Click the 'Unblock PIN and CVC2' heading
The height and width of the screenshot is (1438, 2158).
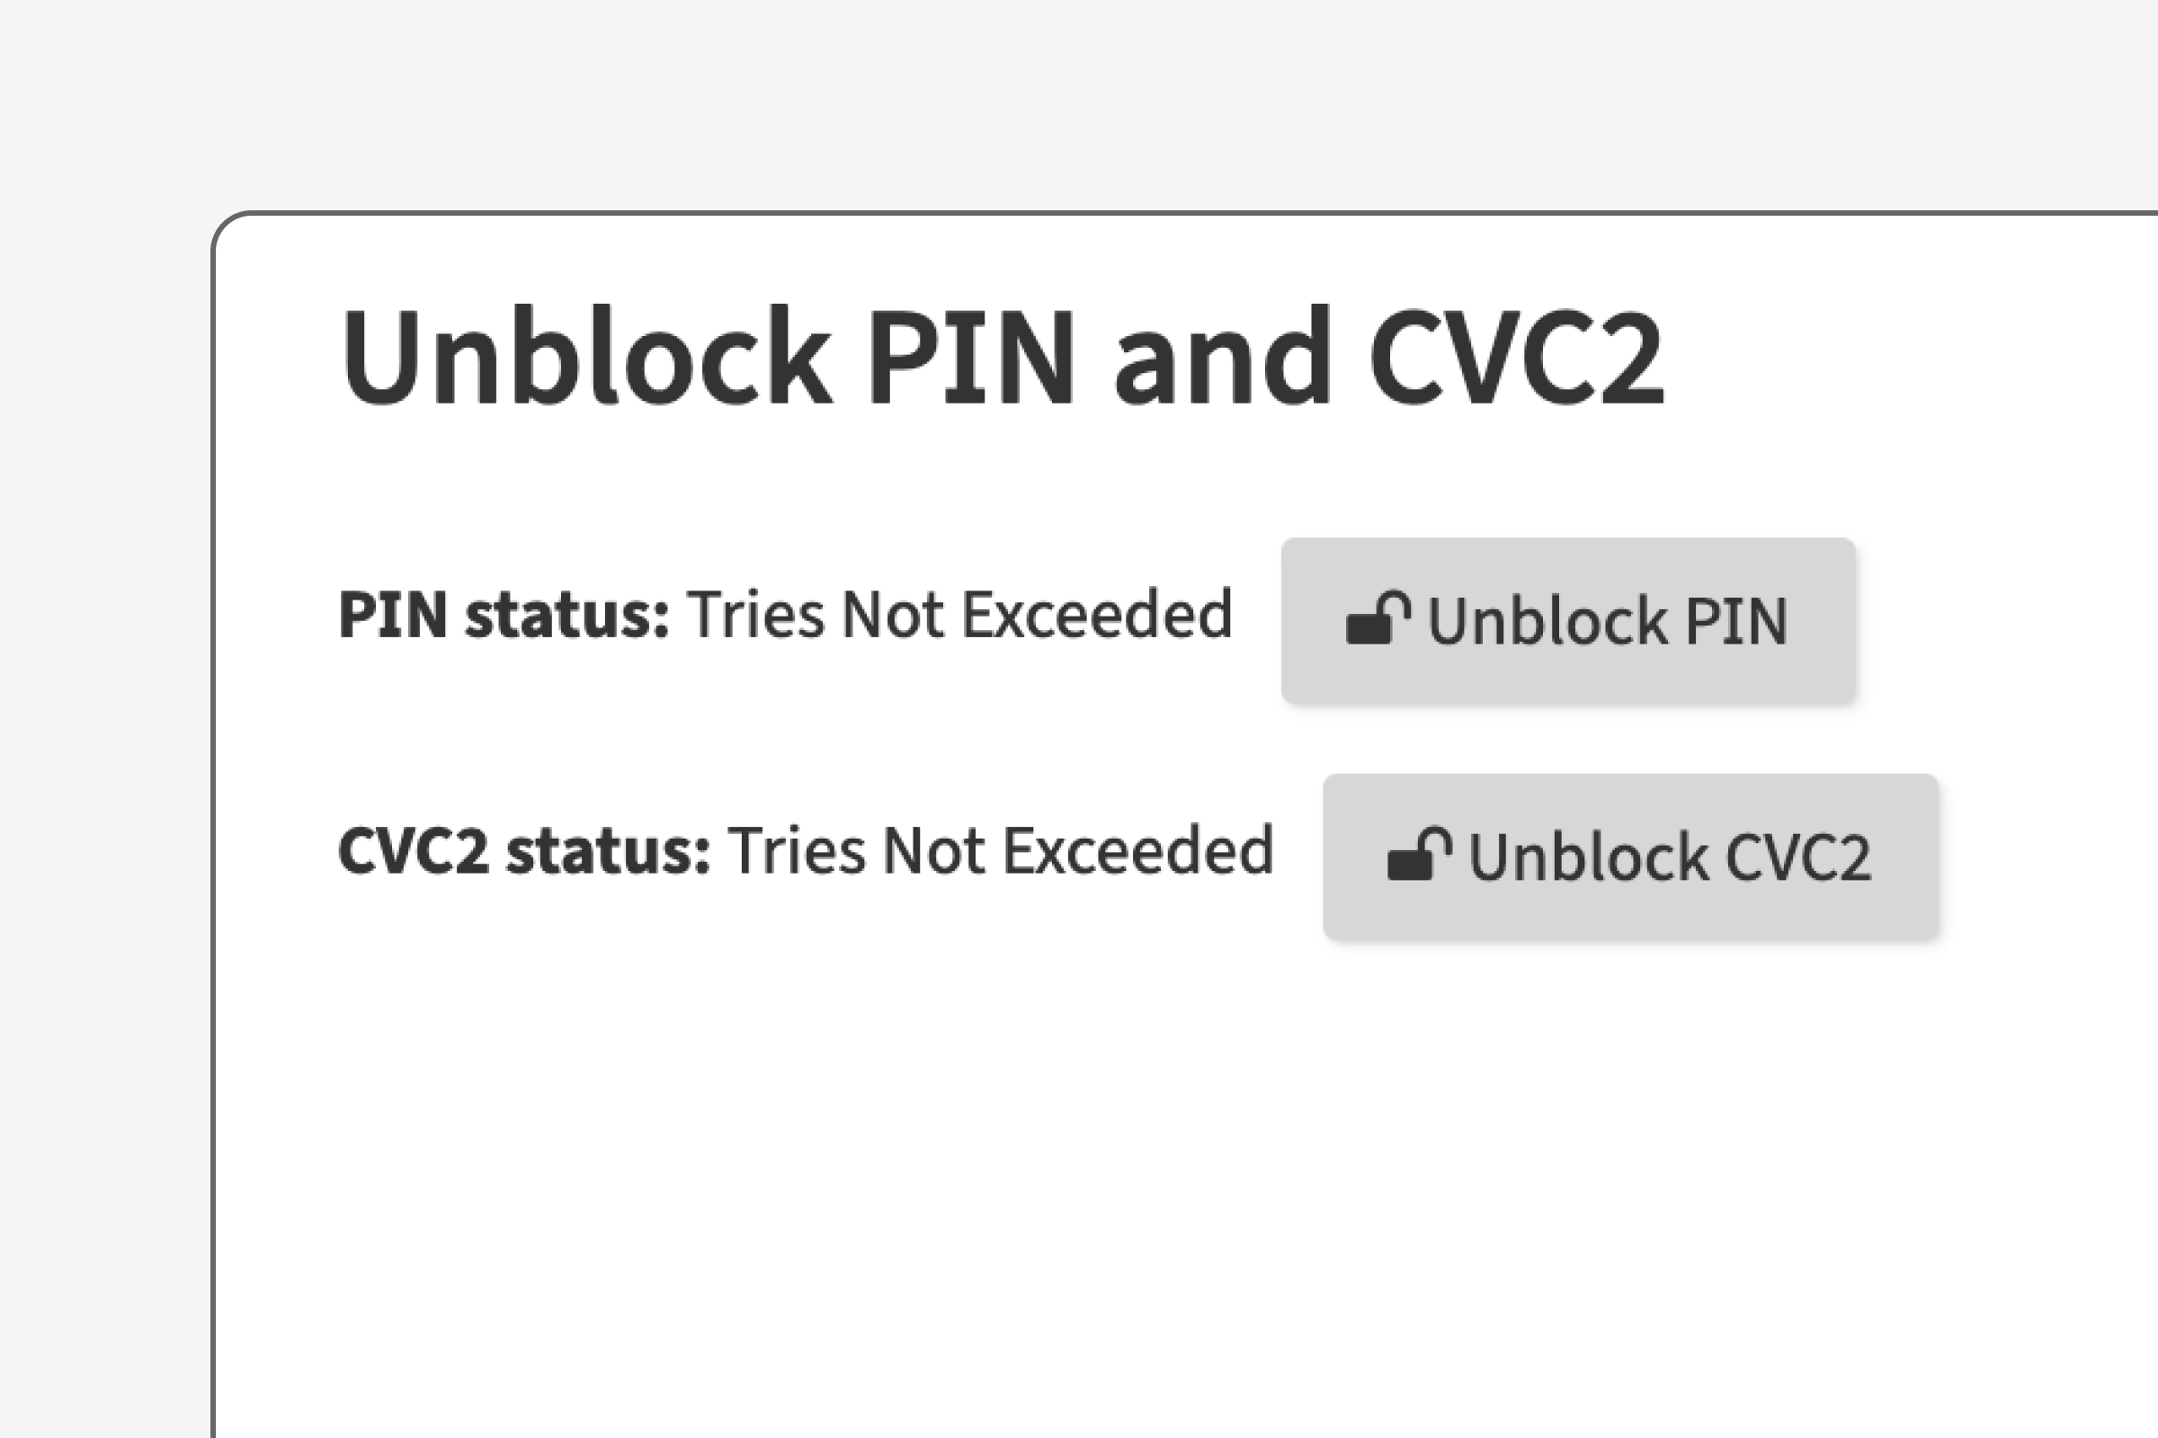click(x=1002, y=356)
